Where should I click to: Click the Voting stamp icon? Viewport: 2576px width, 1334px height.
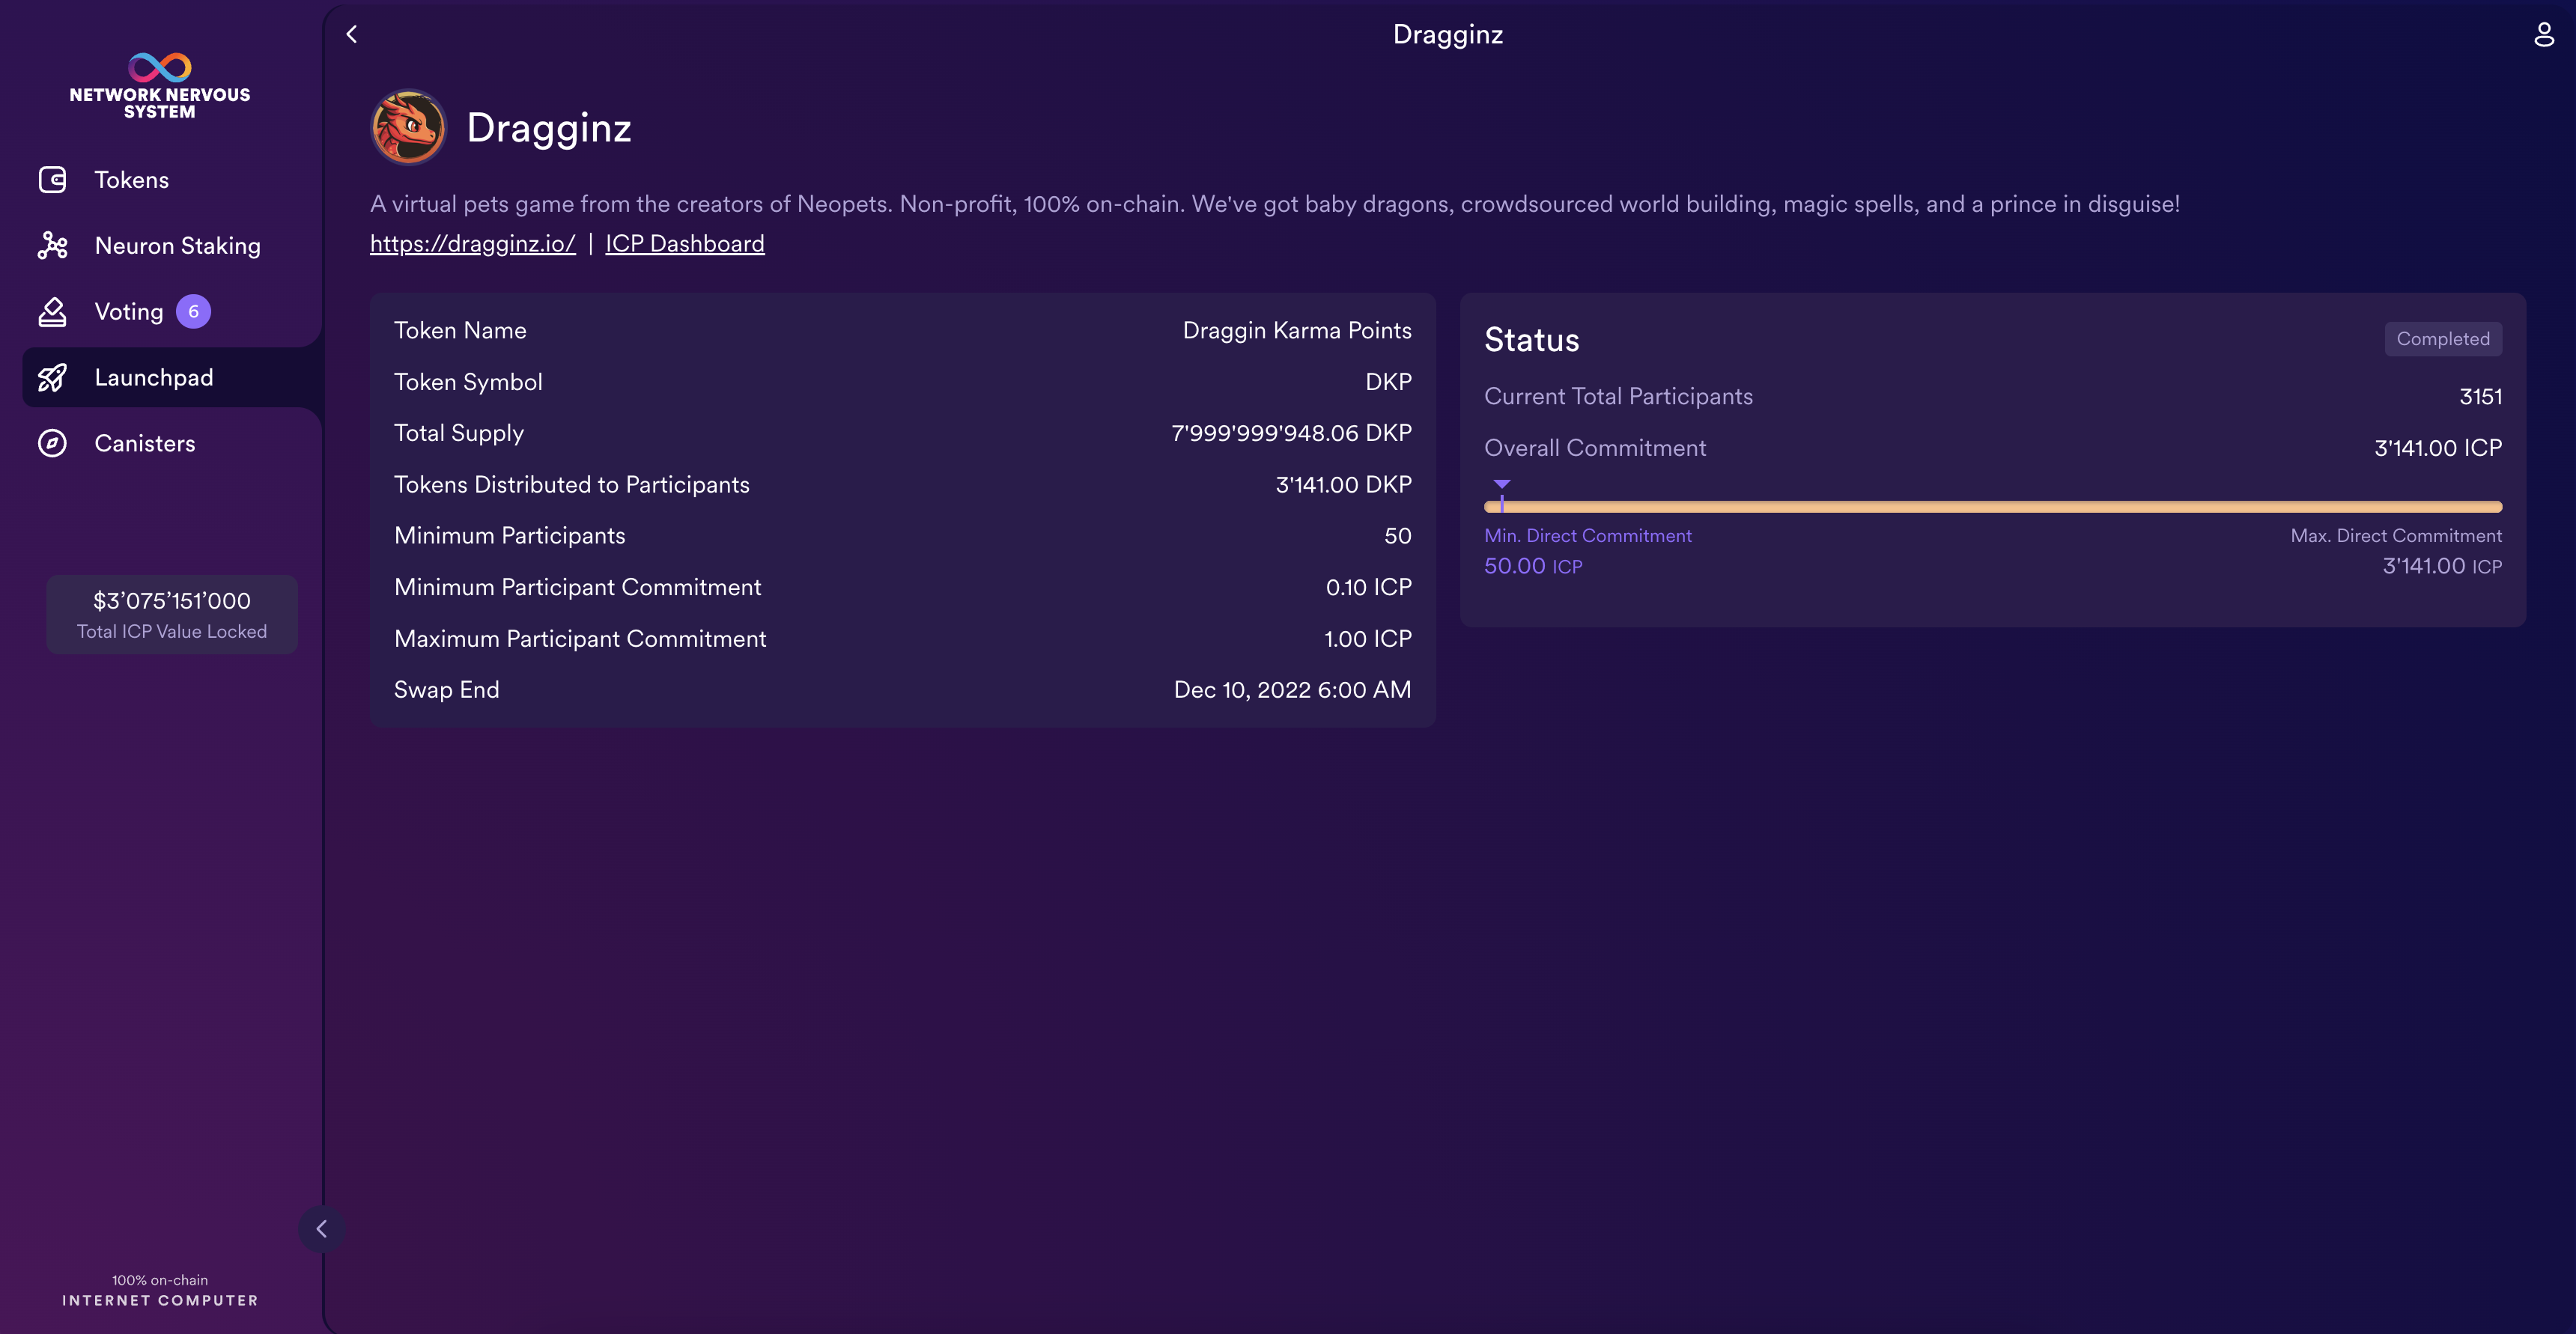52,312
